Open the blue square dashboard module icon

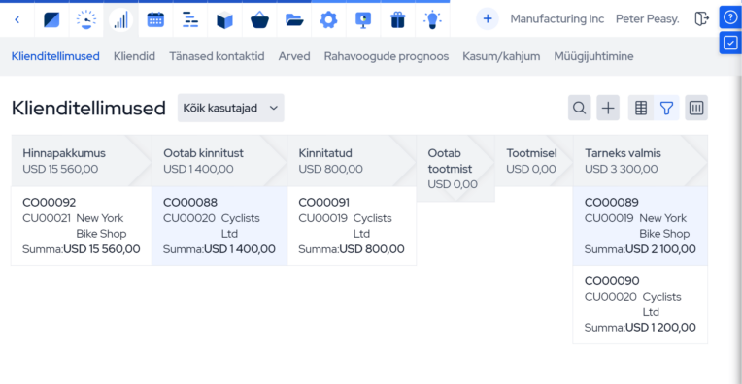[x=51, y=19]
